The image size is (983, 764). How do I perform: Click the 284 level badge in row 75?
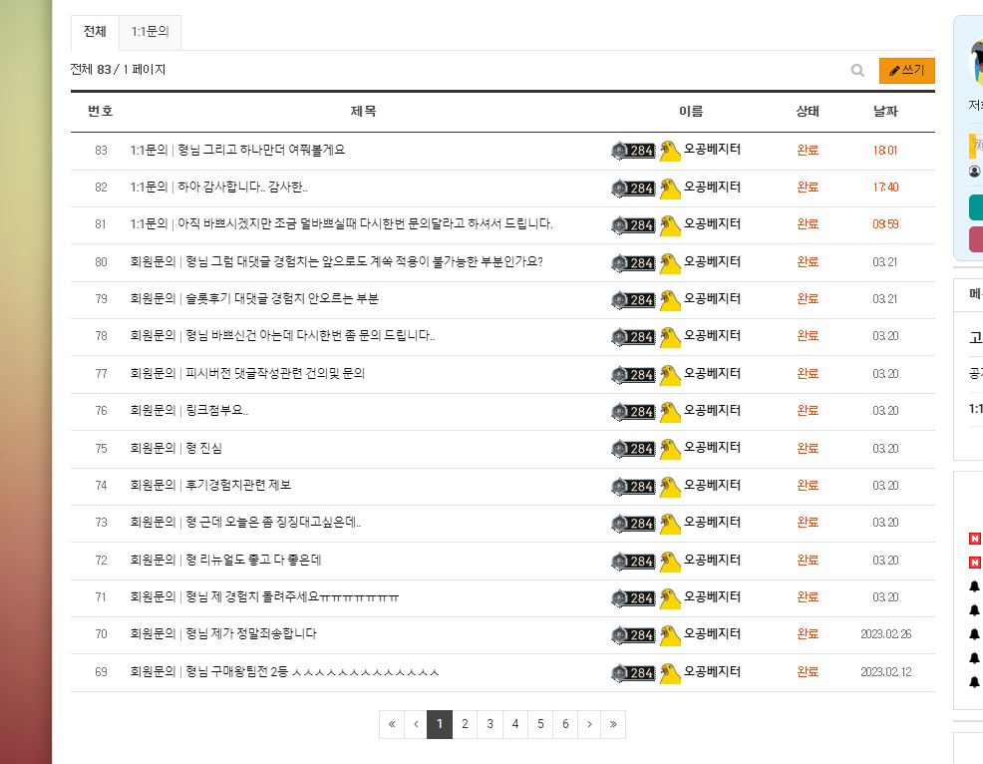tap(633, 449)
